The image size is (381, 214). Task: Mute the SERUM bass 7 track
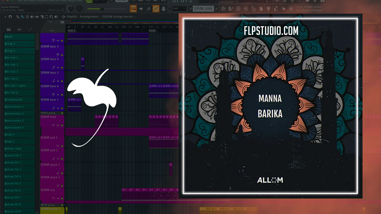62,108
